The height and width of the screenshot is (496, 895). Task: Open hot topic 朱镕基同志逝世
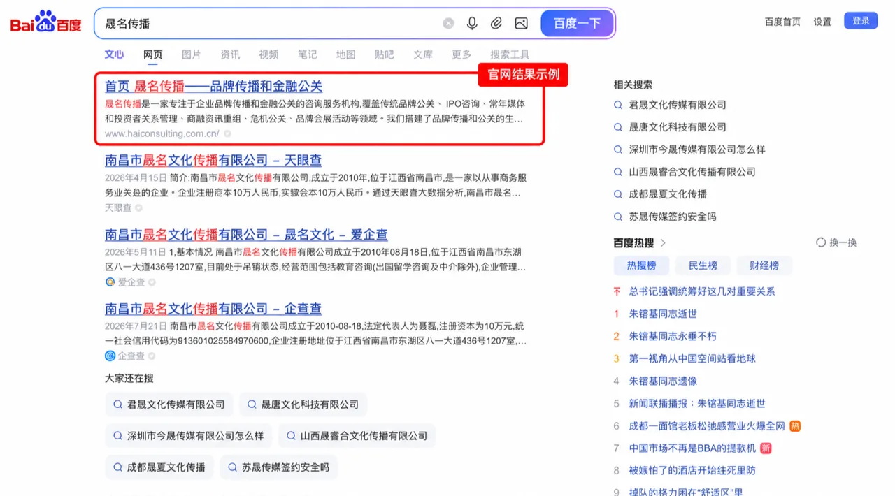point(663,314)
